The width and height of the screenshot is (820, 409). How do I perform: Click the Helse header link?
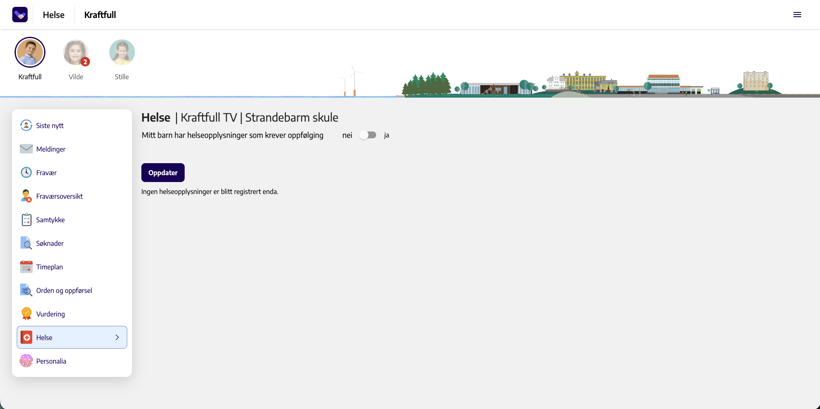pos(54,15)
